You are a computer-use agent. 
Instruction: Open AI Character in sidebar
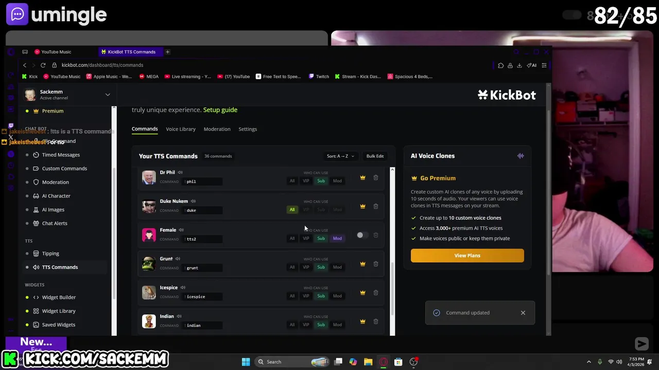point(56,196)
